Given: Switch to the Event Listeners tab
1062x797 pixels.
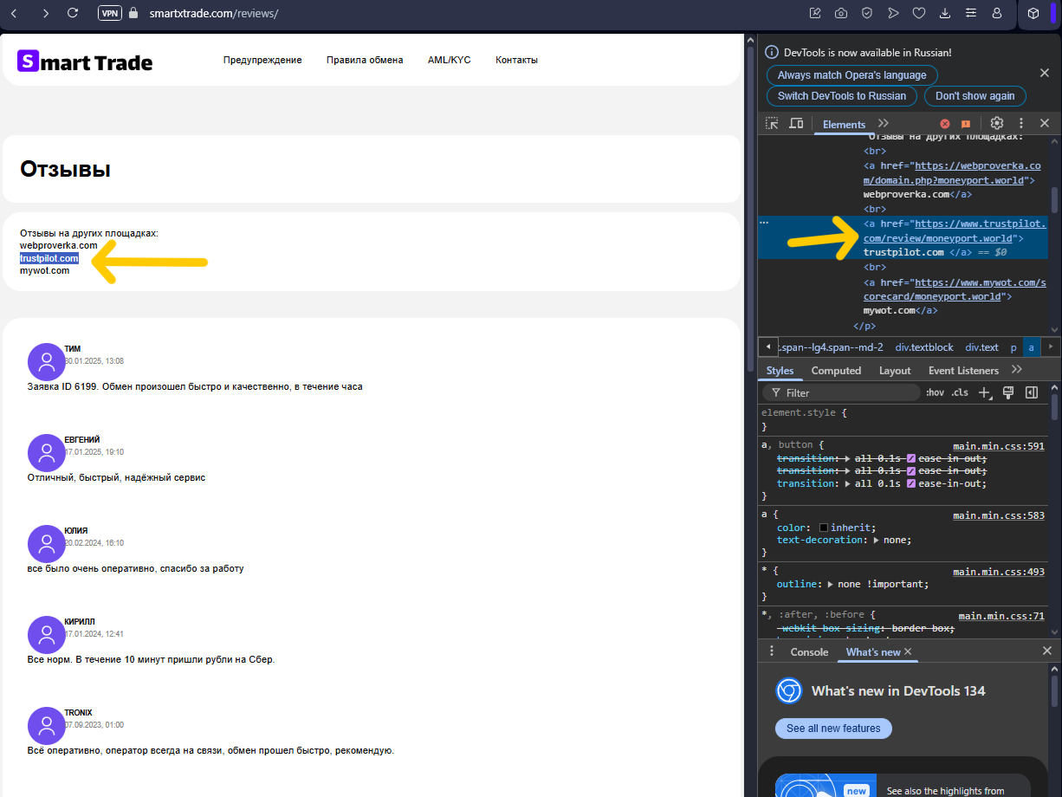Looking at the screenshot, I should (x=963, y=371).
